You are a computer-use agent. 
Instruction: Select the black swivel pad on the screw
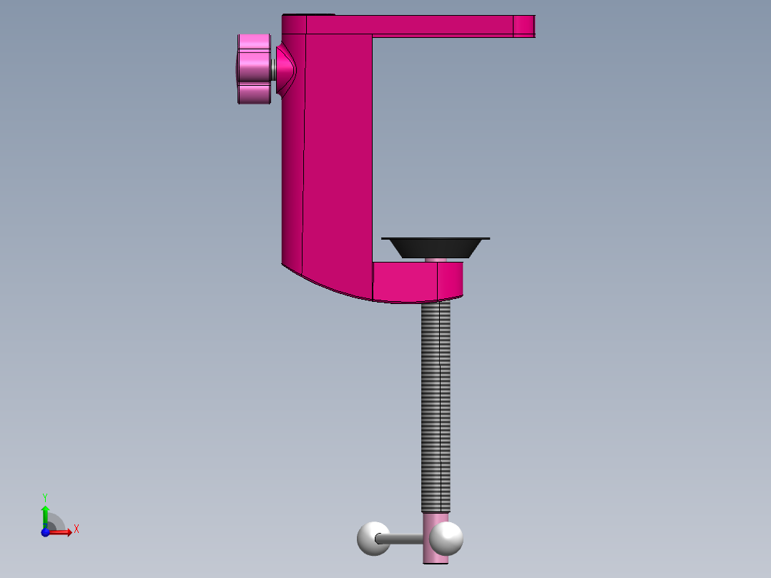(x=435, y=248)
